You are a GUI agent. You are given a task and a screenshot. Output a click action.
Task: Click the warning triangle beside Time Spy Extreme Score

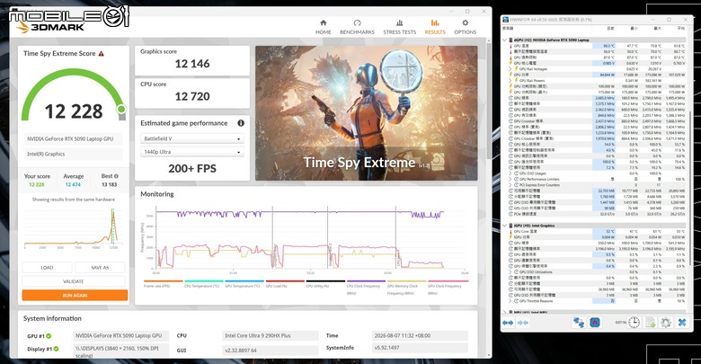[102, 54]
